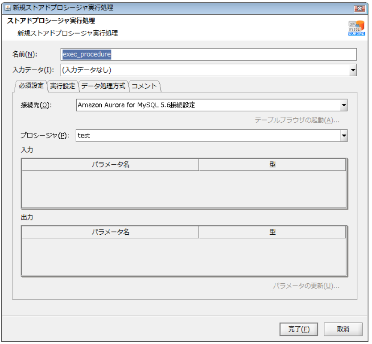The image size is (372, 344).
Task: Open the コメント tab
Action: click(145, 86)
